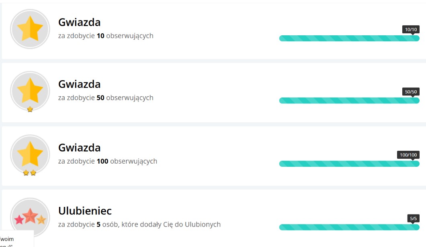Select the star badge for 50 obserwujących

pyautogui.click(x=30, y=90)
